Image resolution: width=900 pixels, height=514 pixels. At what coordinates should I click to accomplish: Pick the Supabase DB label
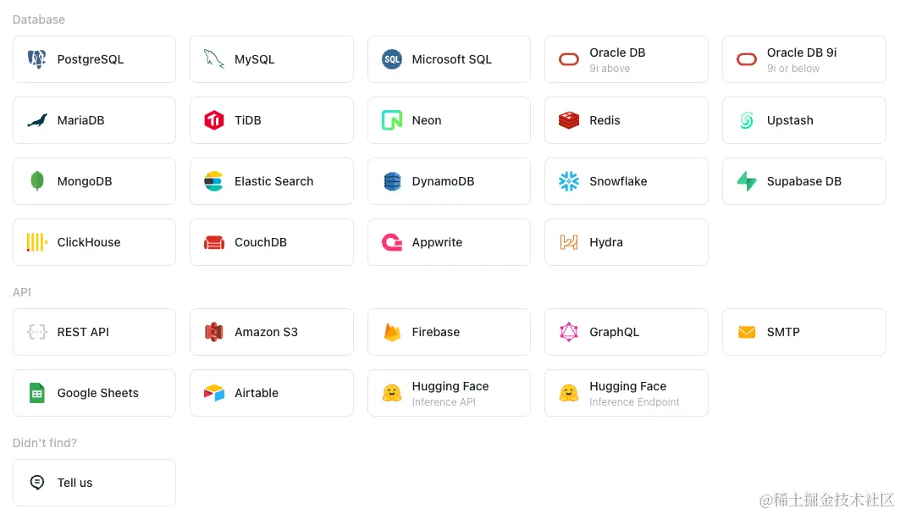803,181
